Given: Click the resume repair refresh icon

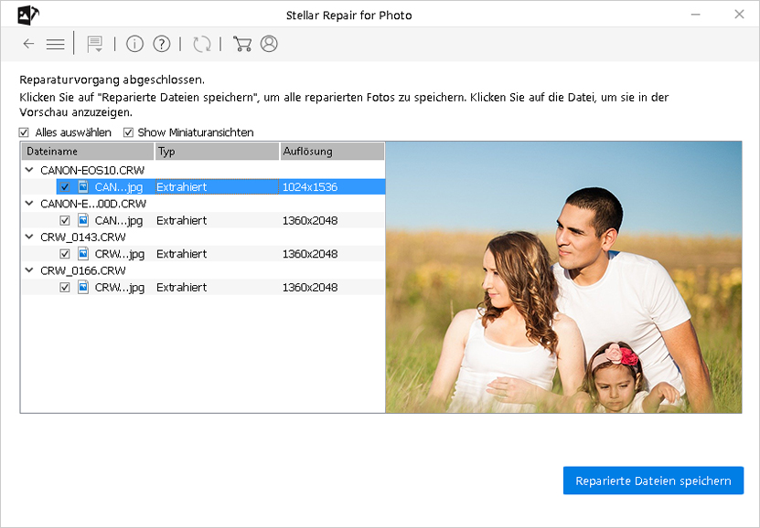Looking at the screenshot, I should tap(201, 43).
